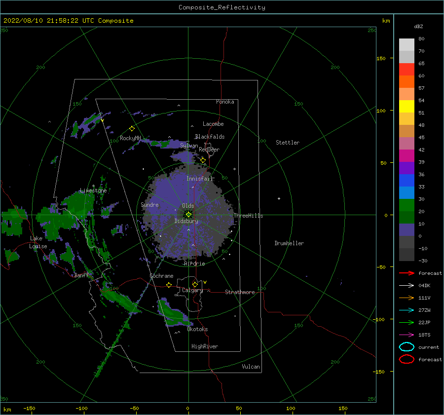Click the RockyMH label
The height and width of the screenshot is (415, 444).
point(130,138)
